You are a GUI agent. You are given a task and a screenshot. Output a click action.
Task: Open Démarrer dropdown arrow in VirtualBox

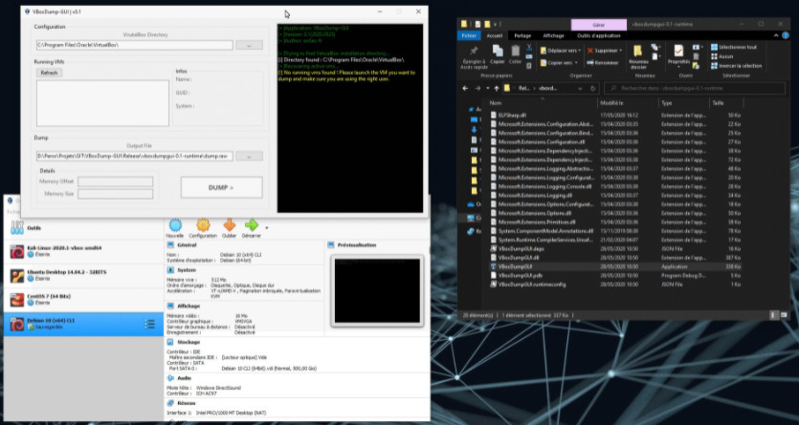267,227
